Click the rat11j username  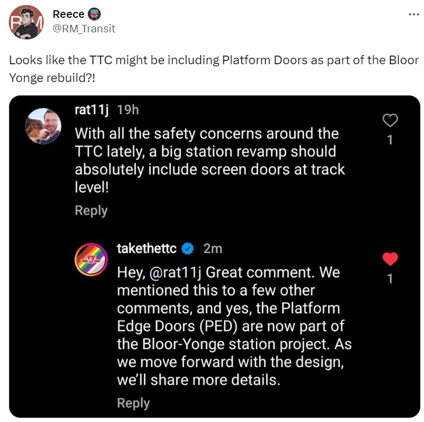[x=92, y=110]
